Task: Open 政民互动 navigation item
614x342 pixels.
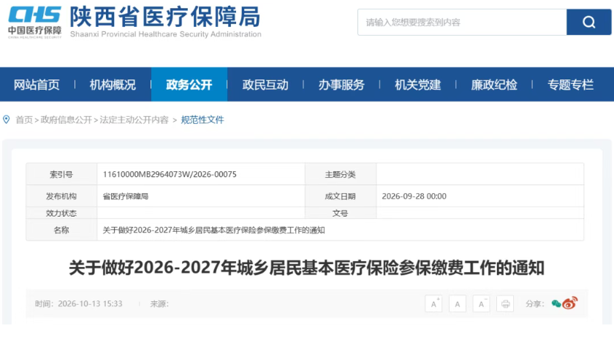Action: pyautogui.click(x=265, y=85)
